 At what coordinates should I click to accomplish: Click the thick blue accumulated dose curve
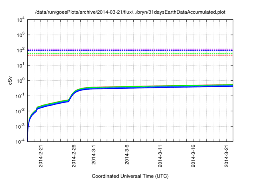coord(161,87)
